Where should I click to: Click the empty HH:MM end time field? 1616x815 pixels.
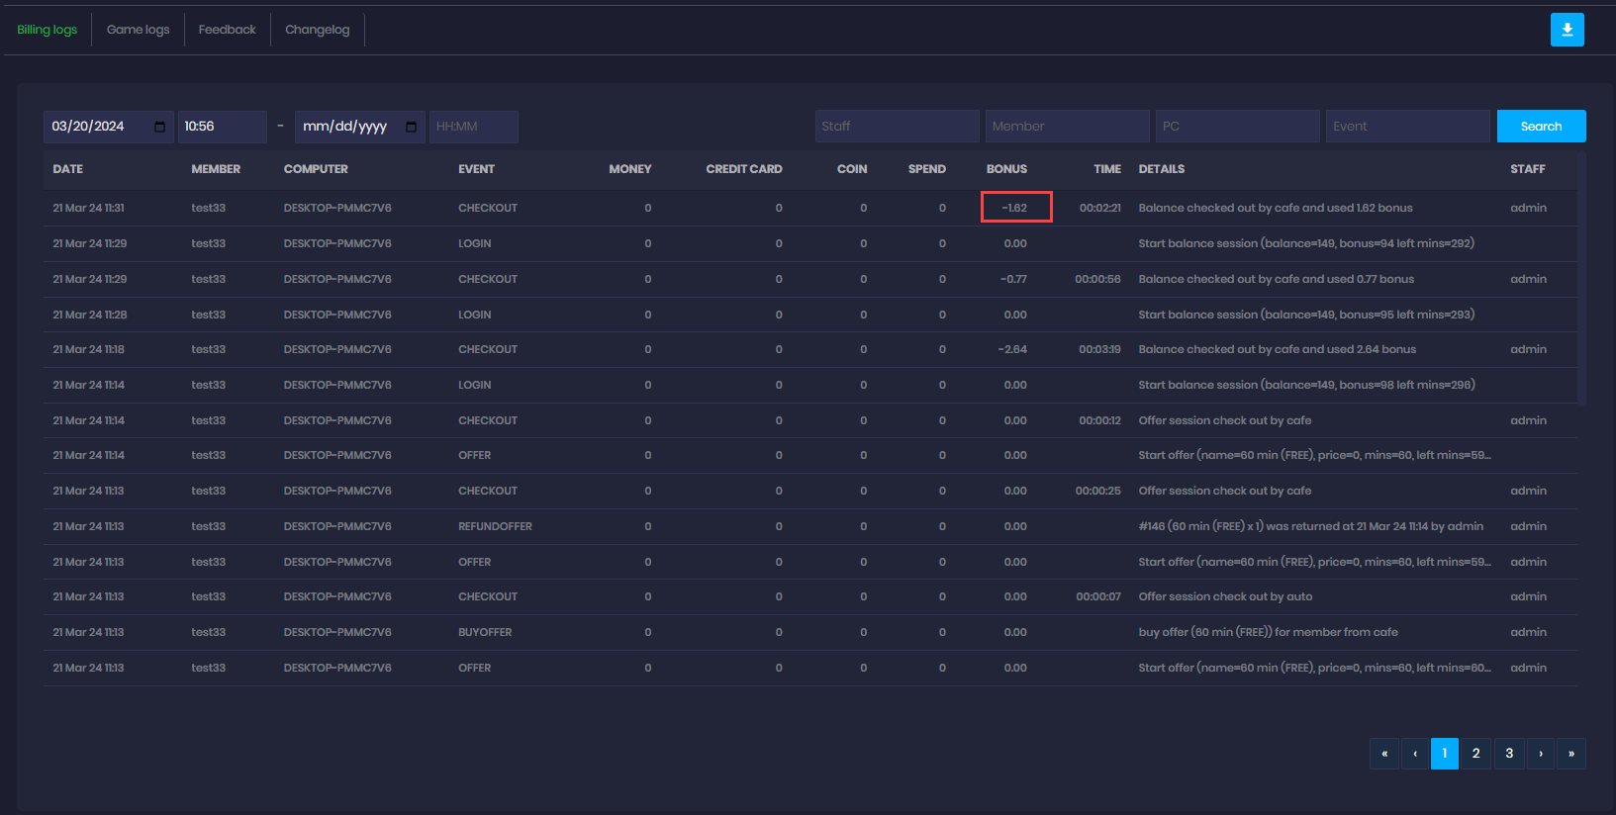coord(473,127)
